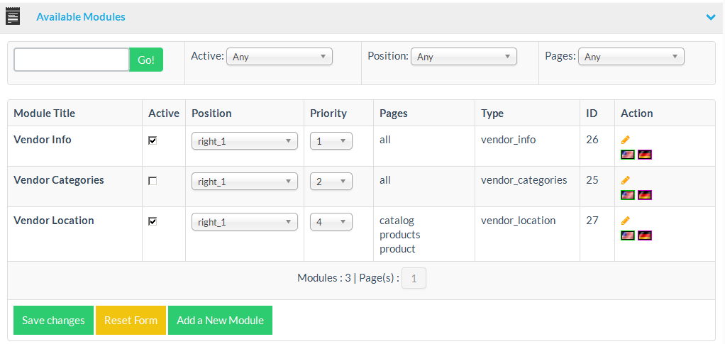Open Priority dropdown for Vendor Location row
This screenshot has height=344, width=725.
pyautogui.click(x=331, y=222)
